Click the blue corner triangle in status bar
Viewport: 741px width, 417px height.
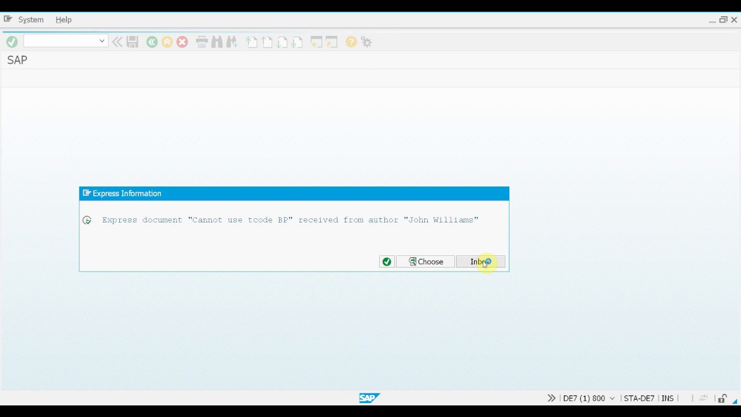click(735, 400)
